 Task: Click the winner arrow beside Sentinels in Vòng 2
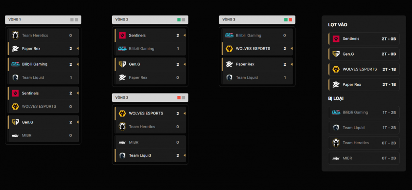coord(184,36)
